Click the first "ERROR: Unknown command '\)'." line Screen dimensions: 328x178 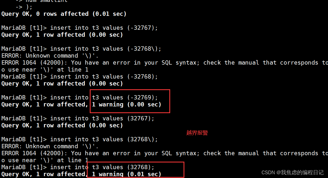pos(50,56)
